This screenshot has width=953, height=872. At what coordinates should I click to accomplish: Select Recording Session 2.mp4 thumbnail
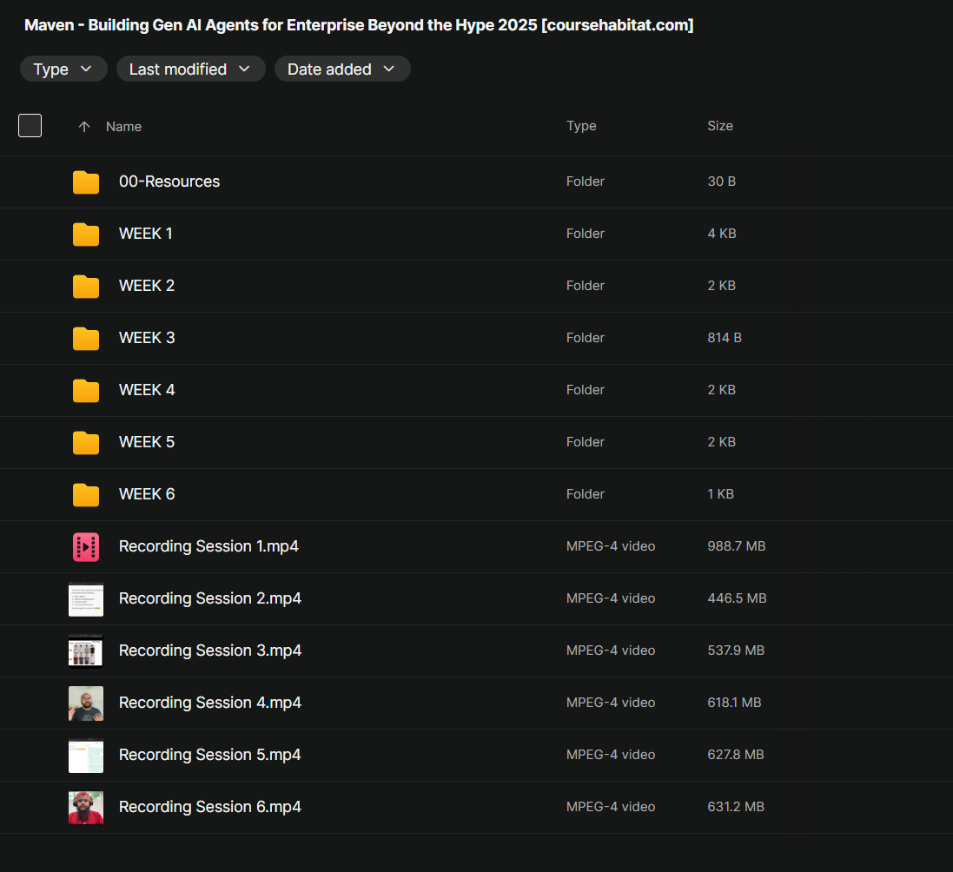point(86,599)
